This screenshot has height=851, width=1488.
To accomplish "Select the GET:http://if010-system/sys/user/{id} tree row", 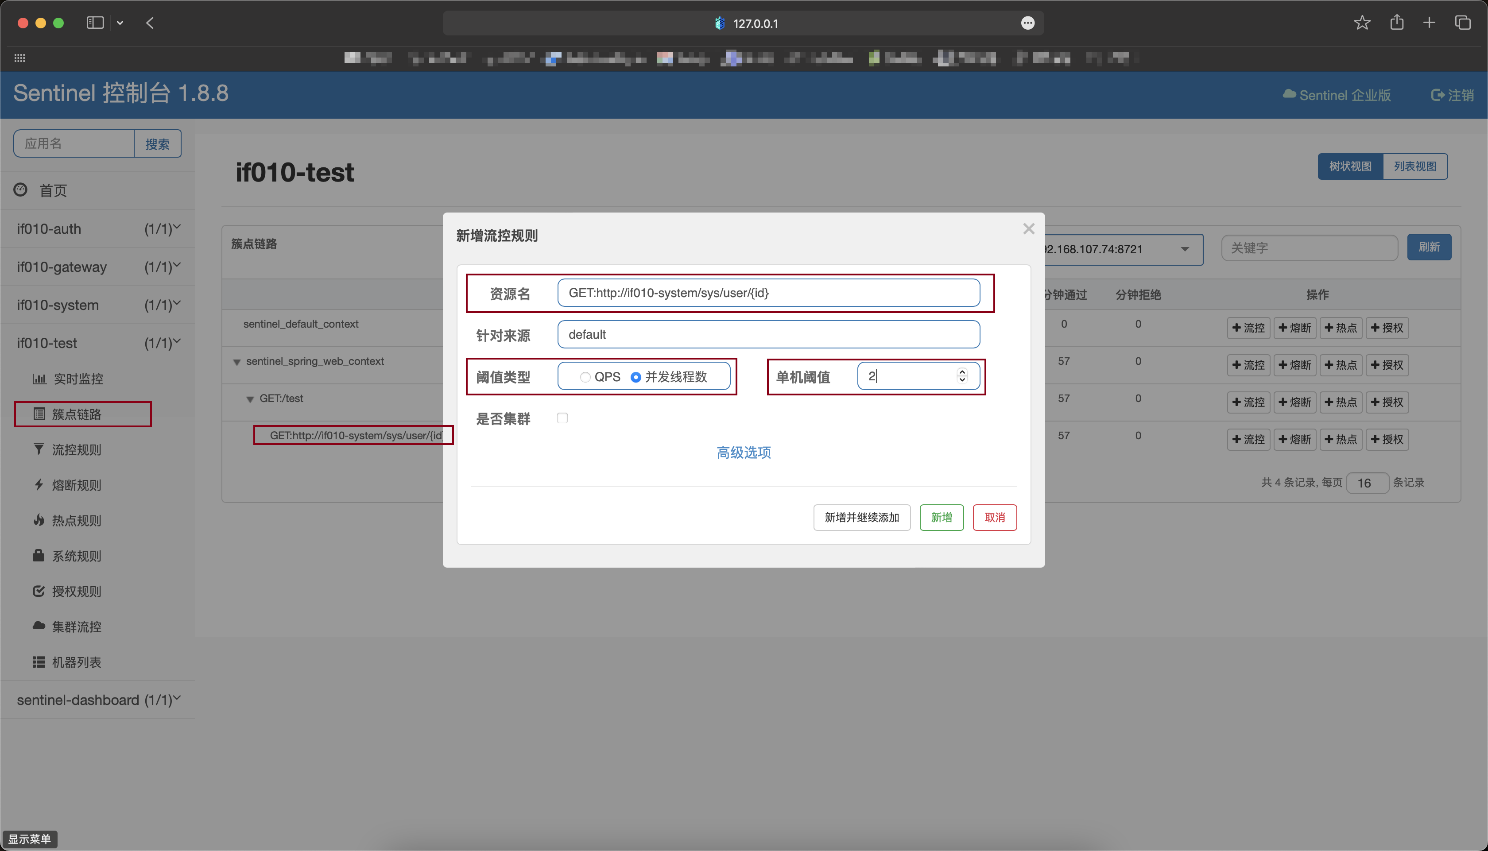I will (x=356, y=435).
